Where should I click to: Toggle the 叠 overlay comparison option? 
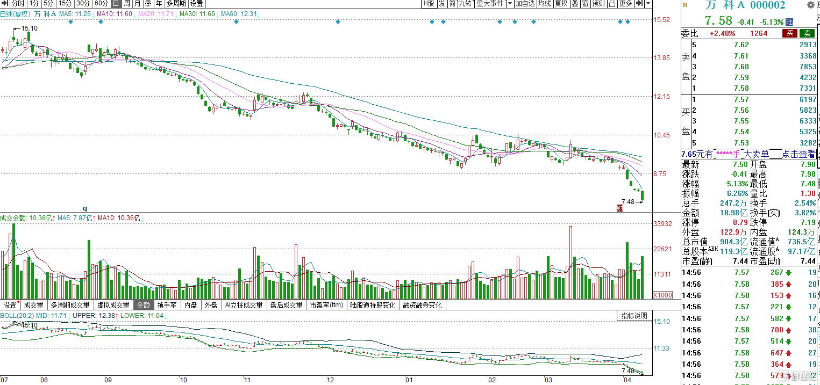(x=575, y=4)
